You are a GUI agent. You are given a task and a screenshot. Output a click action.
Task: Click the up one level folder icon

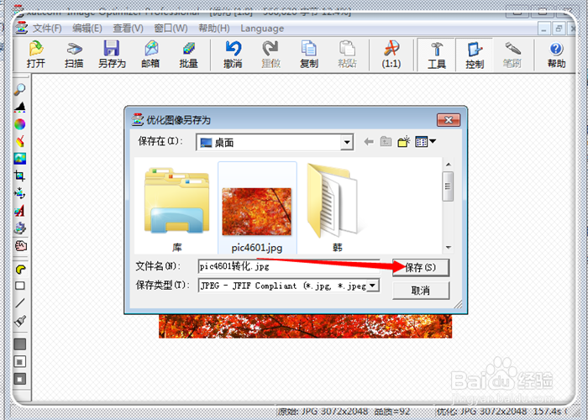click(386, 142)
